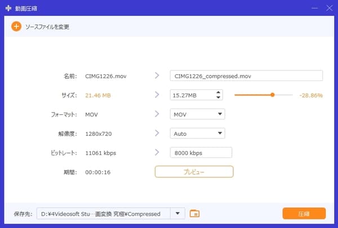Decrease size with the down stepper arrow
338x228 pixels.
click(x=219, y=98)
